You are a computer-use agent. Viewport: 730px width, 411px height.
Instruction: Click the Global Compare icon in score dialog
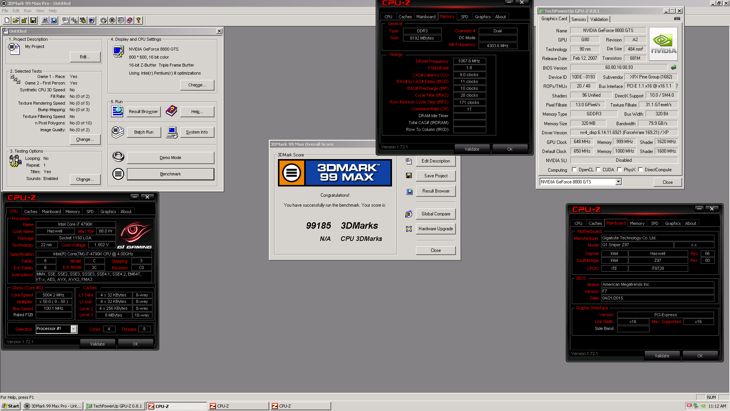[409, 214]
